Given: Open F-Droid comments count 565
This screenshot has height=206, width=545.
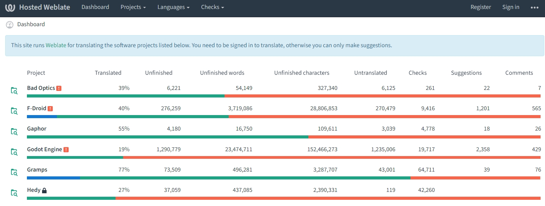Looking at the screenshot, I should coord(536,108).
